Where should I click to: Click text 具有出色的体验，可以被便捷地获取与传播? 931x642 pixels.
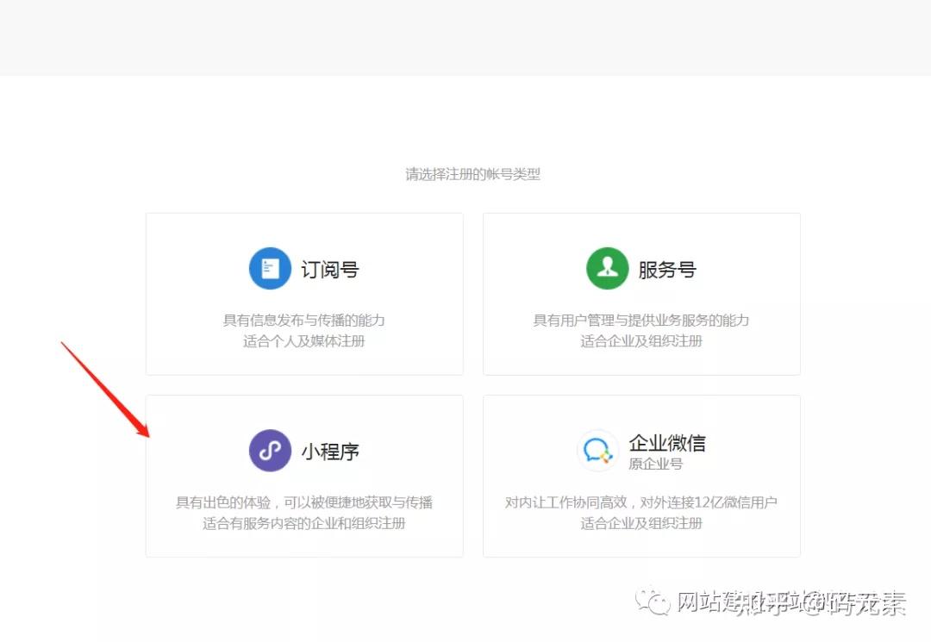(x=304, y=502)
